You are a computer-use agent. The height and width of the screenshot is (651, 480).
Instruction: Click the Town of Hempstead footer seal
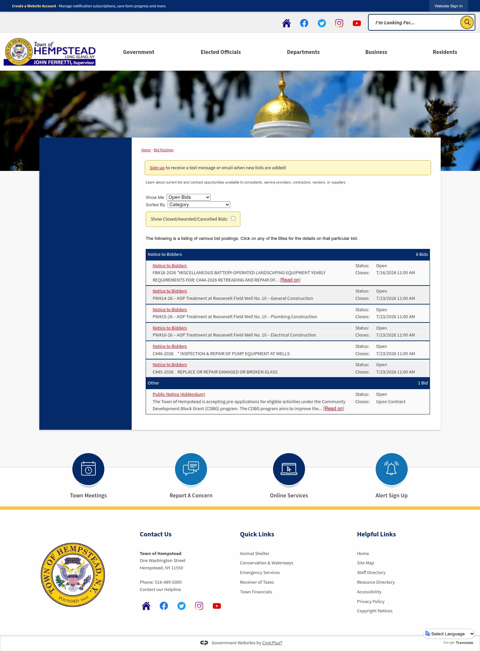tap(73, 575)
